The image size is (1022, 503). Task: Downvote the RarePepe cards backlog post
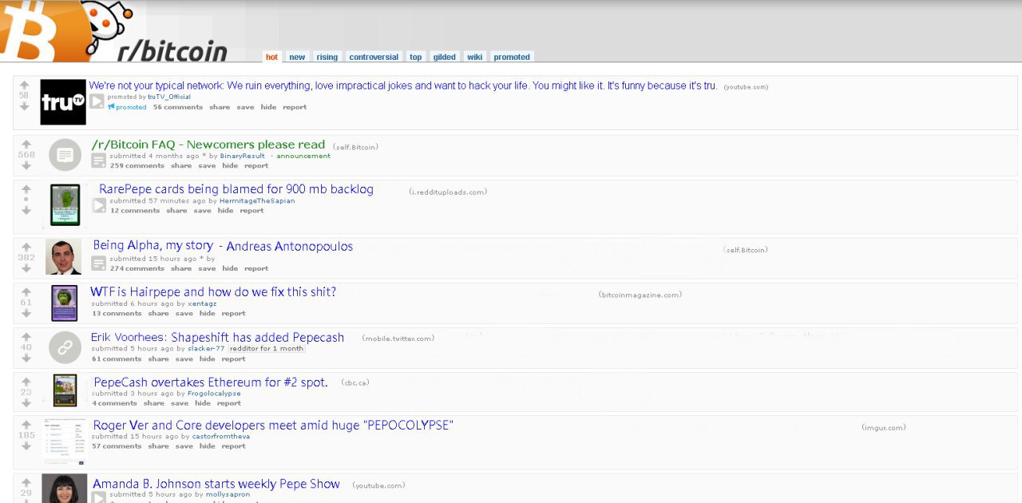point(26,211)
